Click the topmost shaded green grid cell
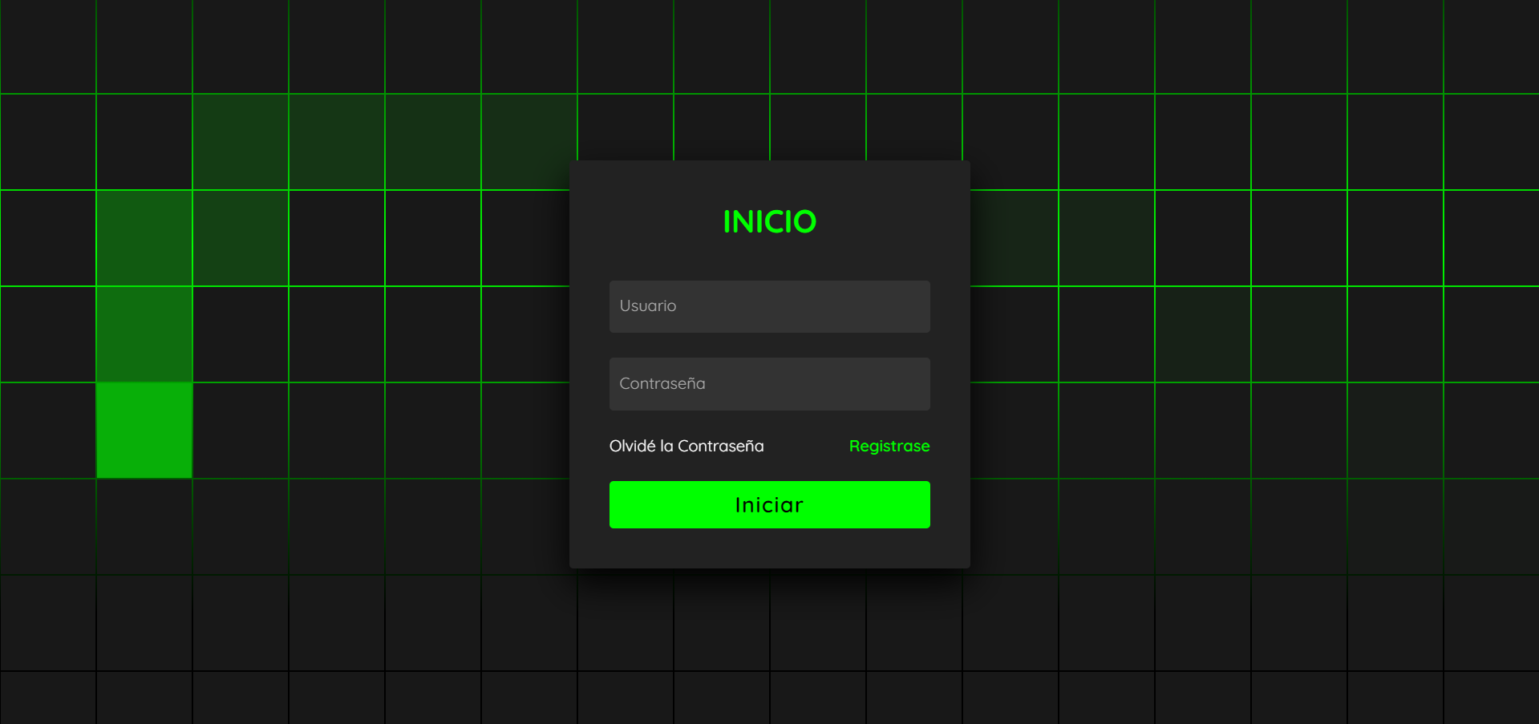 click(241, 142)
